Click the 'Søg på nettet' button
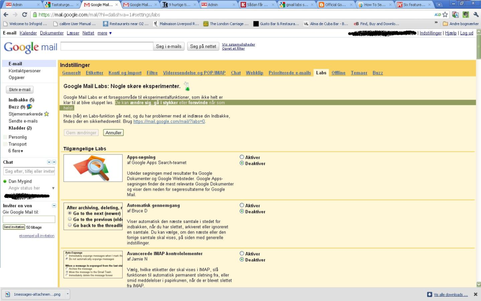This screenshot has width=481, height=301. (203, 46)
